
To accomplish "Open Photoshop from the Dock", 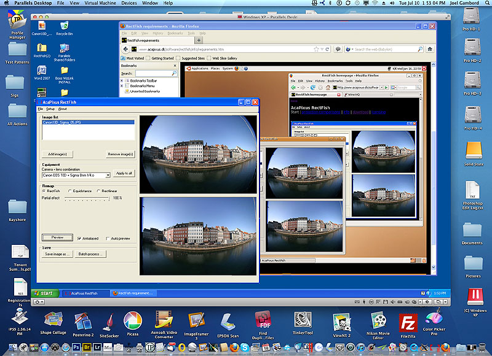I will (76, 347).
